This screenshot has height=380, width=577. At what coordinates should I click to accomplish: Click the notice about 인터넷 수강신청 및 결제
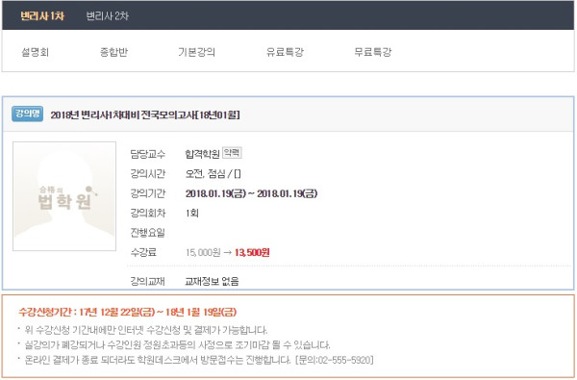click(x=146, y=330)
